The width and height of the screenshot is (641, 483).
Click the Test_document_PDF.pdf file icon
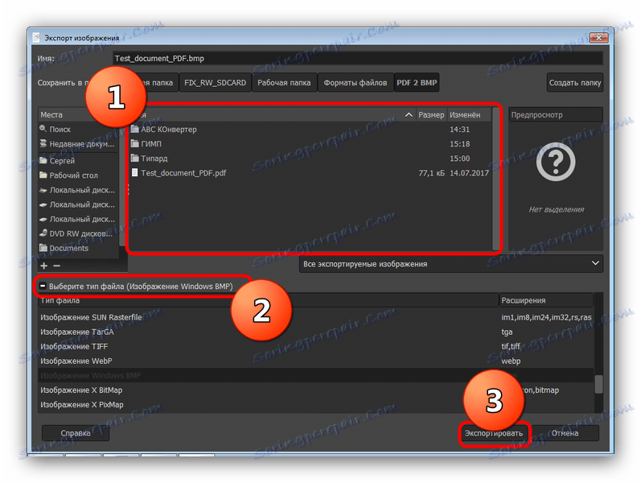click(x=134, y=173)
